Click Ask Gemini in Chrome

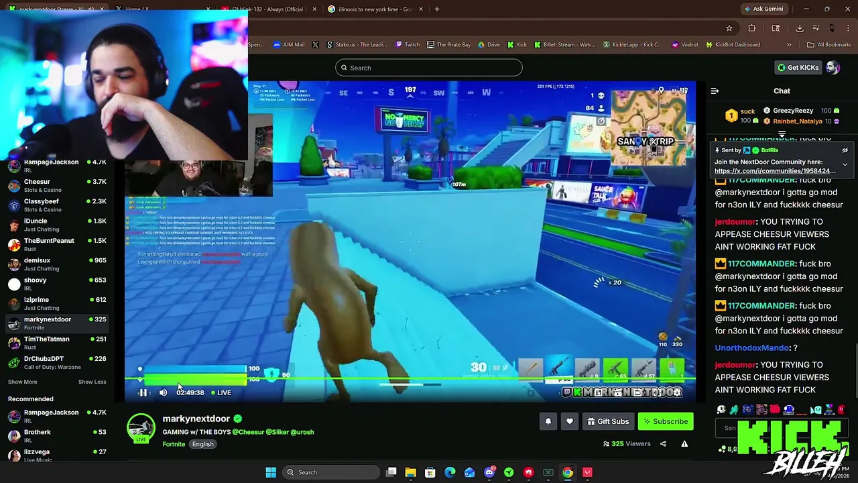coord(763,9)
